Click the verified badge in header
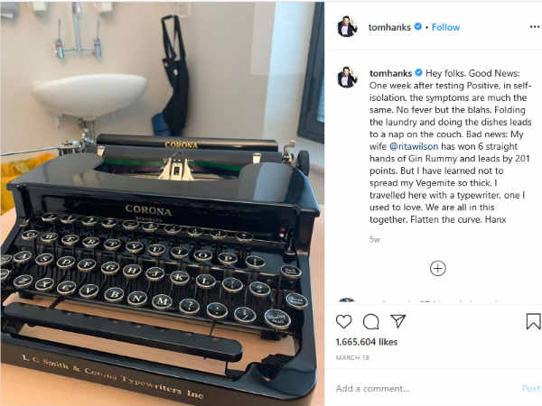Image resolution: width=542 pixels, height=406 pixels. (418, 26)
